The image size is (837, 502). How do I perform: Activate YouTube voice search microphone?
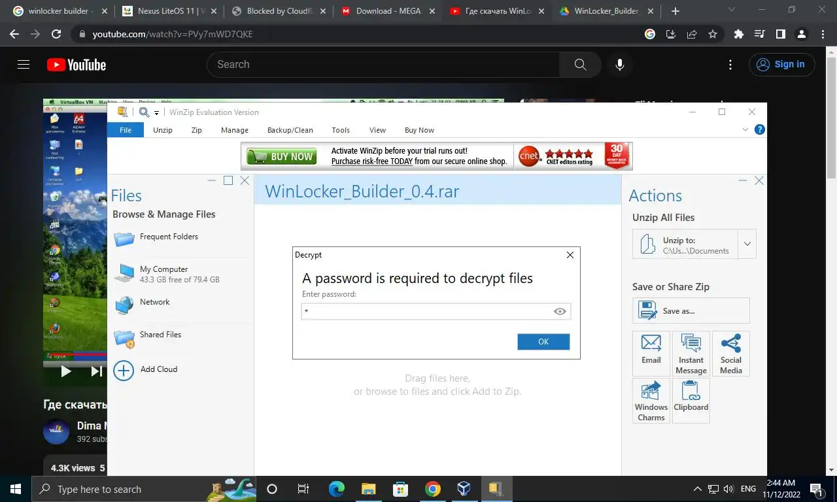click(x=620, y=65)
